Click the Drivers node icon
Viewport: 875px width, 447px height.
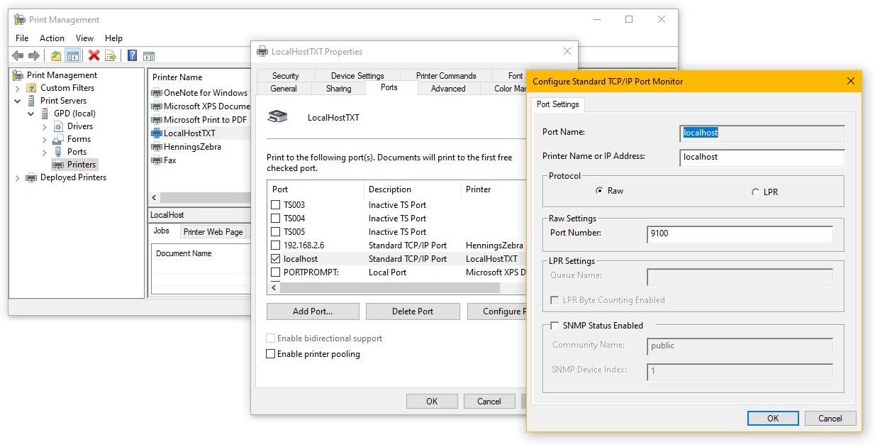pyautogui.click(x=59, y=126)
